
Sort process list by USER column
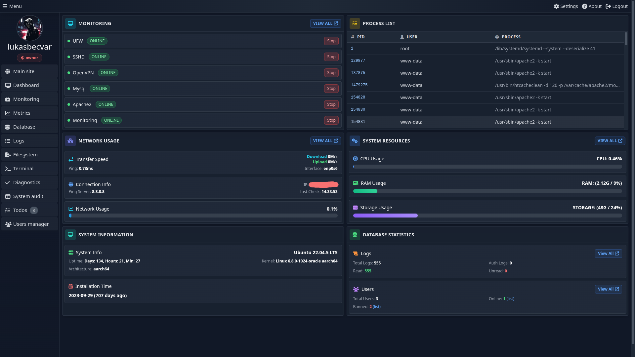point(412,37)
